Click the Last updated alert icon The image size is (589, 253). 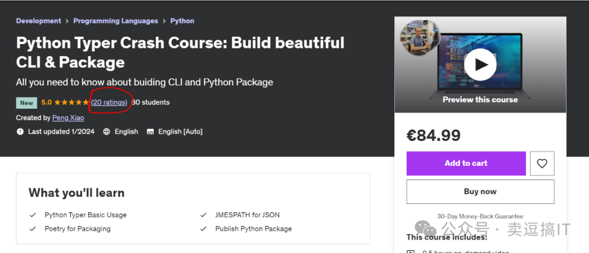pyautogui.click(x=20, y=132)
